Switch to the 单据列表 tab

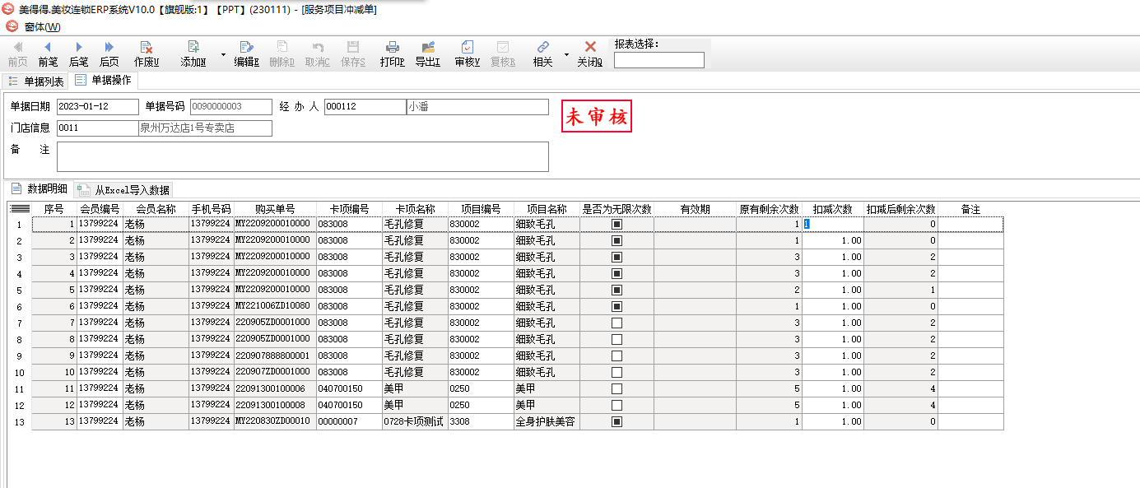click(x=35, y=81)
